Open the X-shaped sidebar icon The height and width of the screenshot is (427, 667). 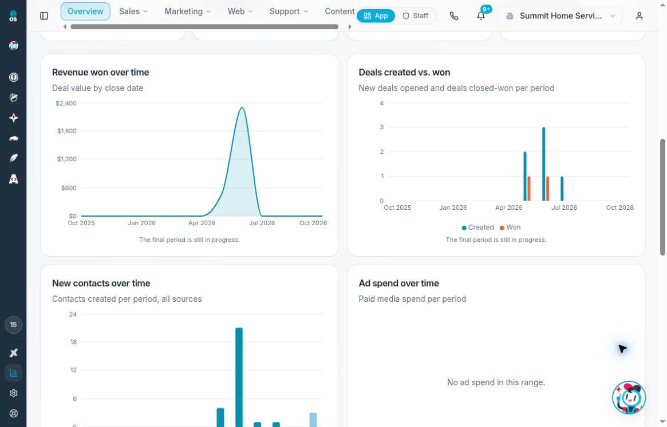(14, 353)
